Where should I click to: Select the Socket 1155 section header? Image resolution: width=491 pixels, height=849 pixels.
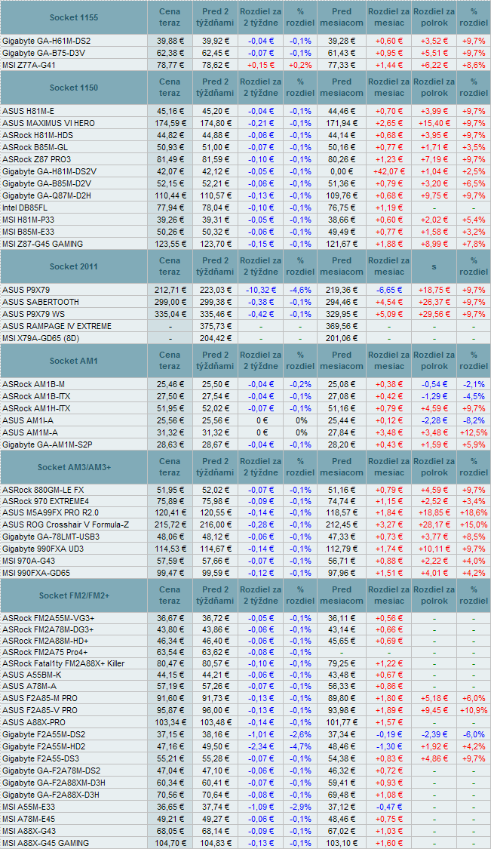[x=74, y=18]
